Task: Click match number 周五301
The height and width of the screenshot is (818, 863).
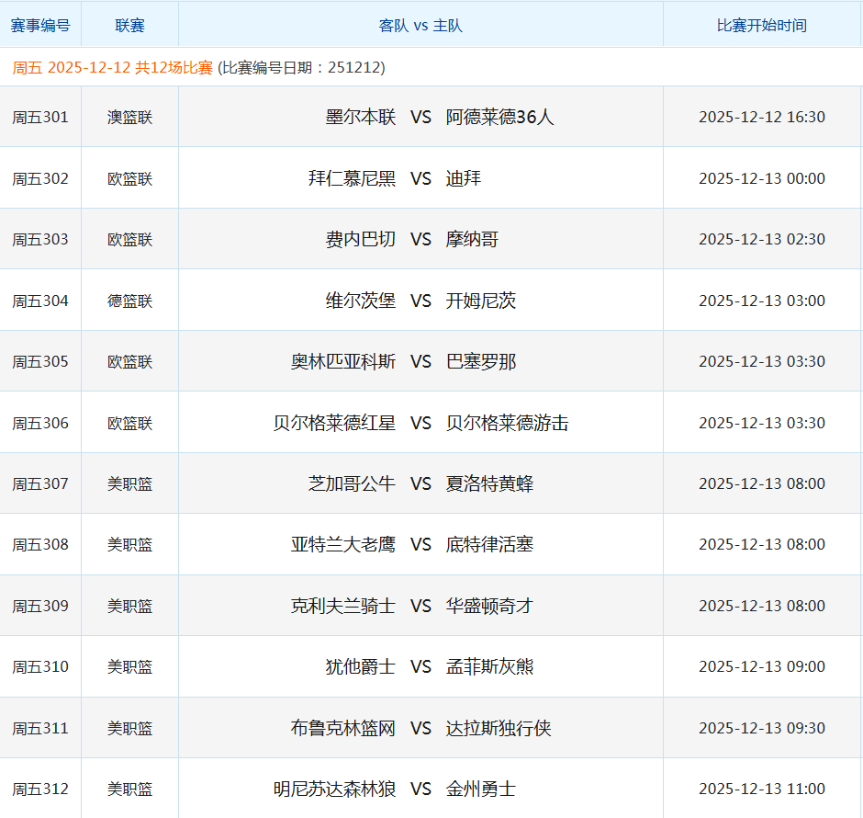Action: coord(40,117)
